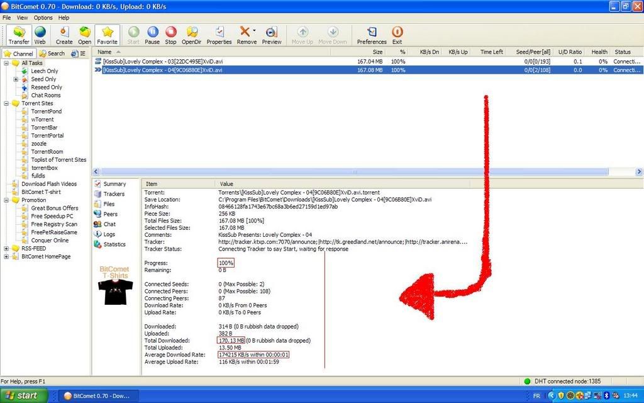
Task: Open the wTorrent site link
Action: (x=42, y=120)
